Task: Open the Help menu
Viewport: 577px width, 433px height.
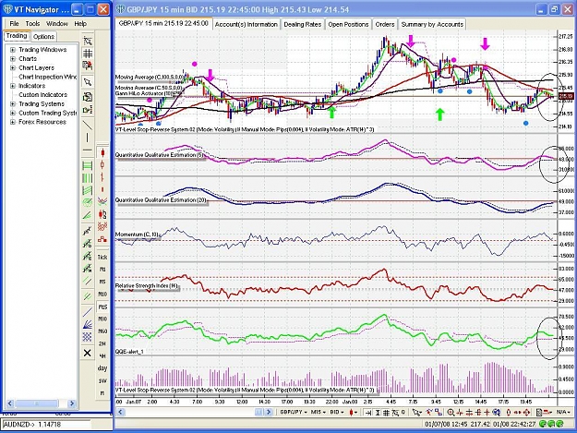Action: (x=80, y=24)
